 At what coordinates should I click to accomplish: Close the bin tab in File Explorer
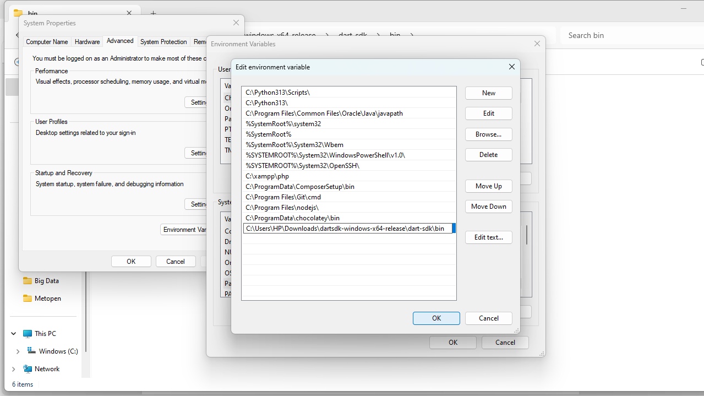tap(129, 13)
